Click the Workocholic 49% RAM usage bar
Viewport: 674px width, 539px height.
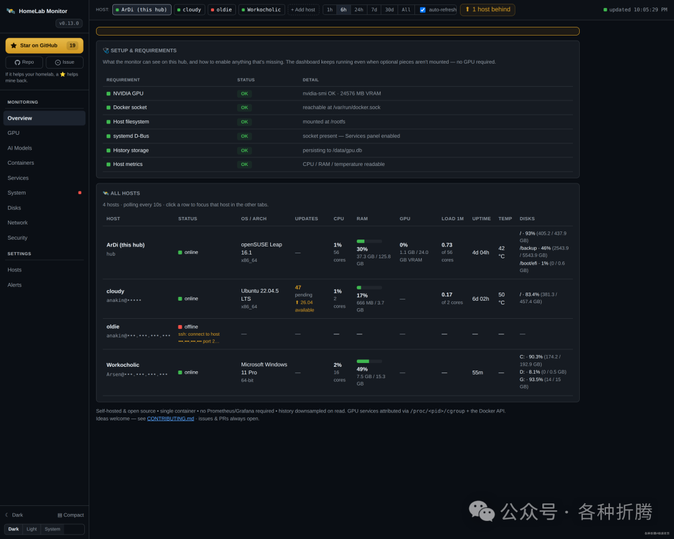click(369, 361)
